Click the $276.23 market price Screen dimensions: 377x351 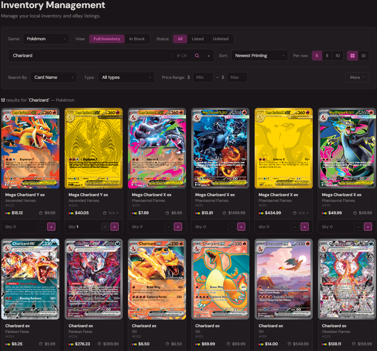[82, 344]
